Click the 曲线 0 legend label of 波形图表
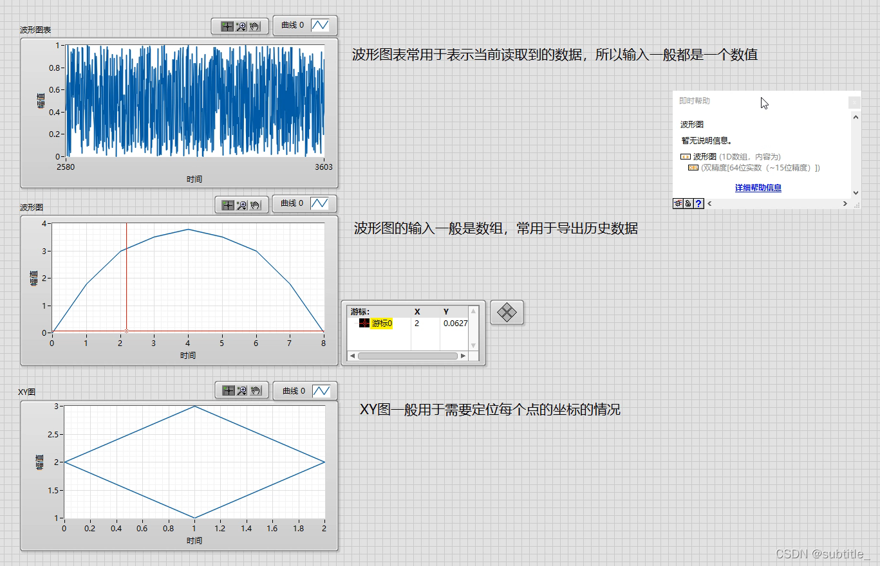880x566 pixels. pyautogui.click(x=293, y=25)
